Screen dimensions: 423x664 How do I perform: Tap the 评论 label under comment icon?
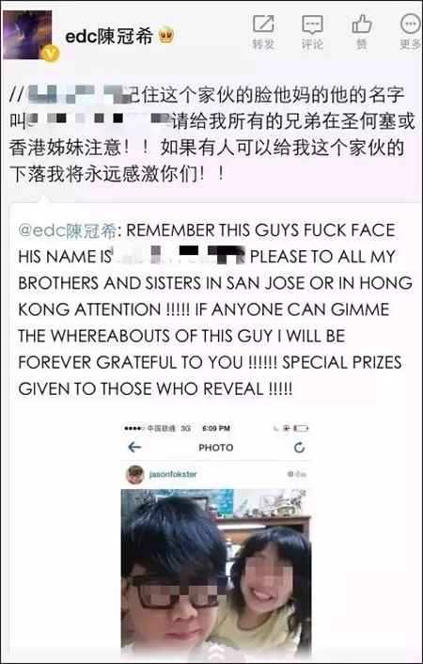(312, 43)
